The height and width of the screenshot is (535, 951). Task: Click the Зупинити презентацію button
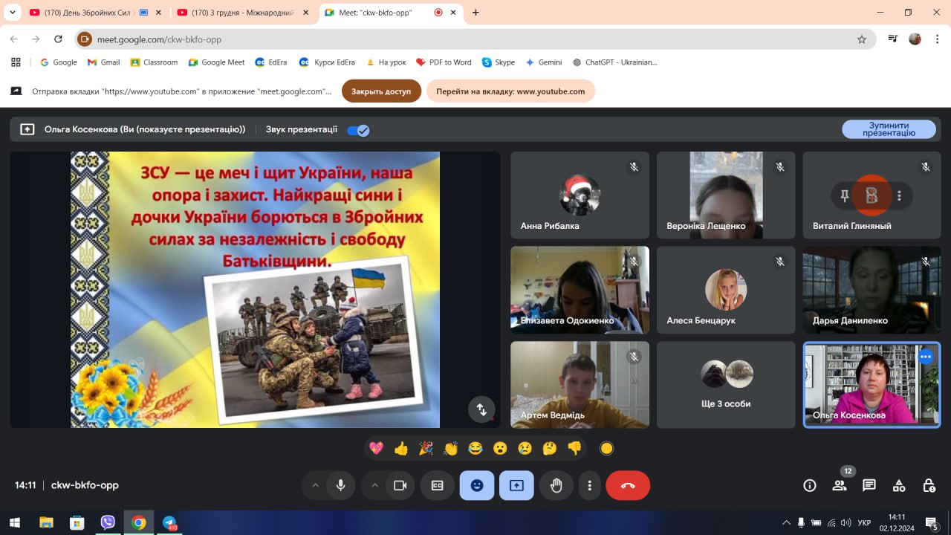(889, 129)
